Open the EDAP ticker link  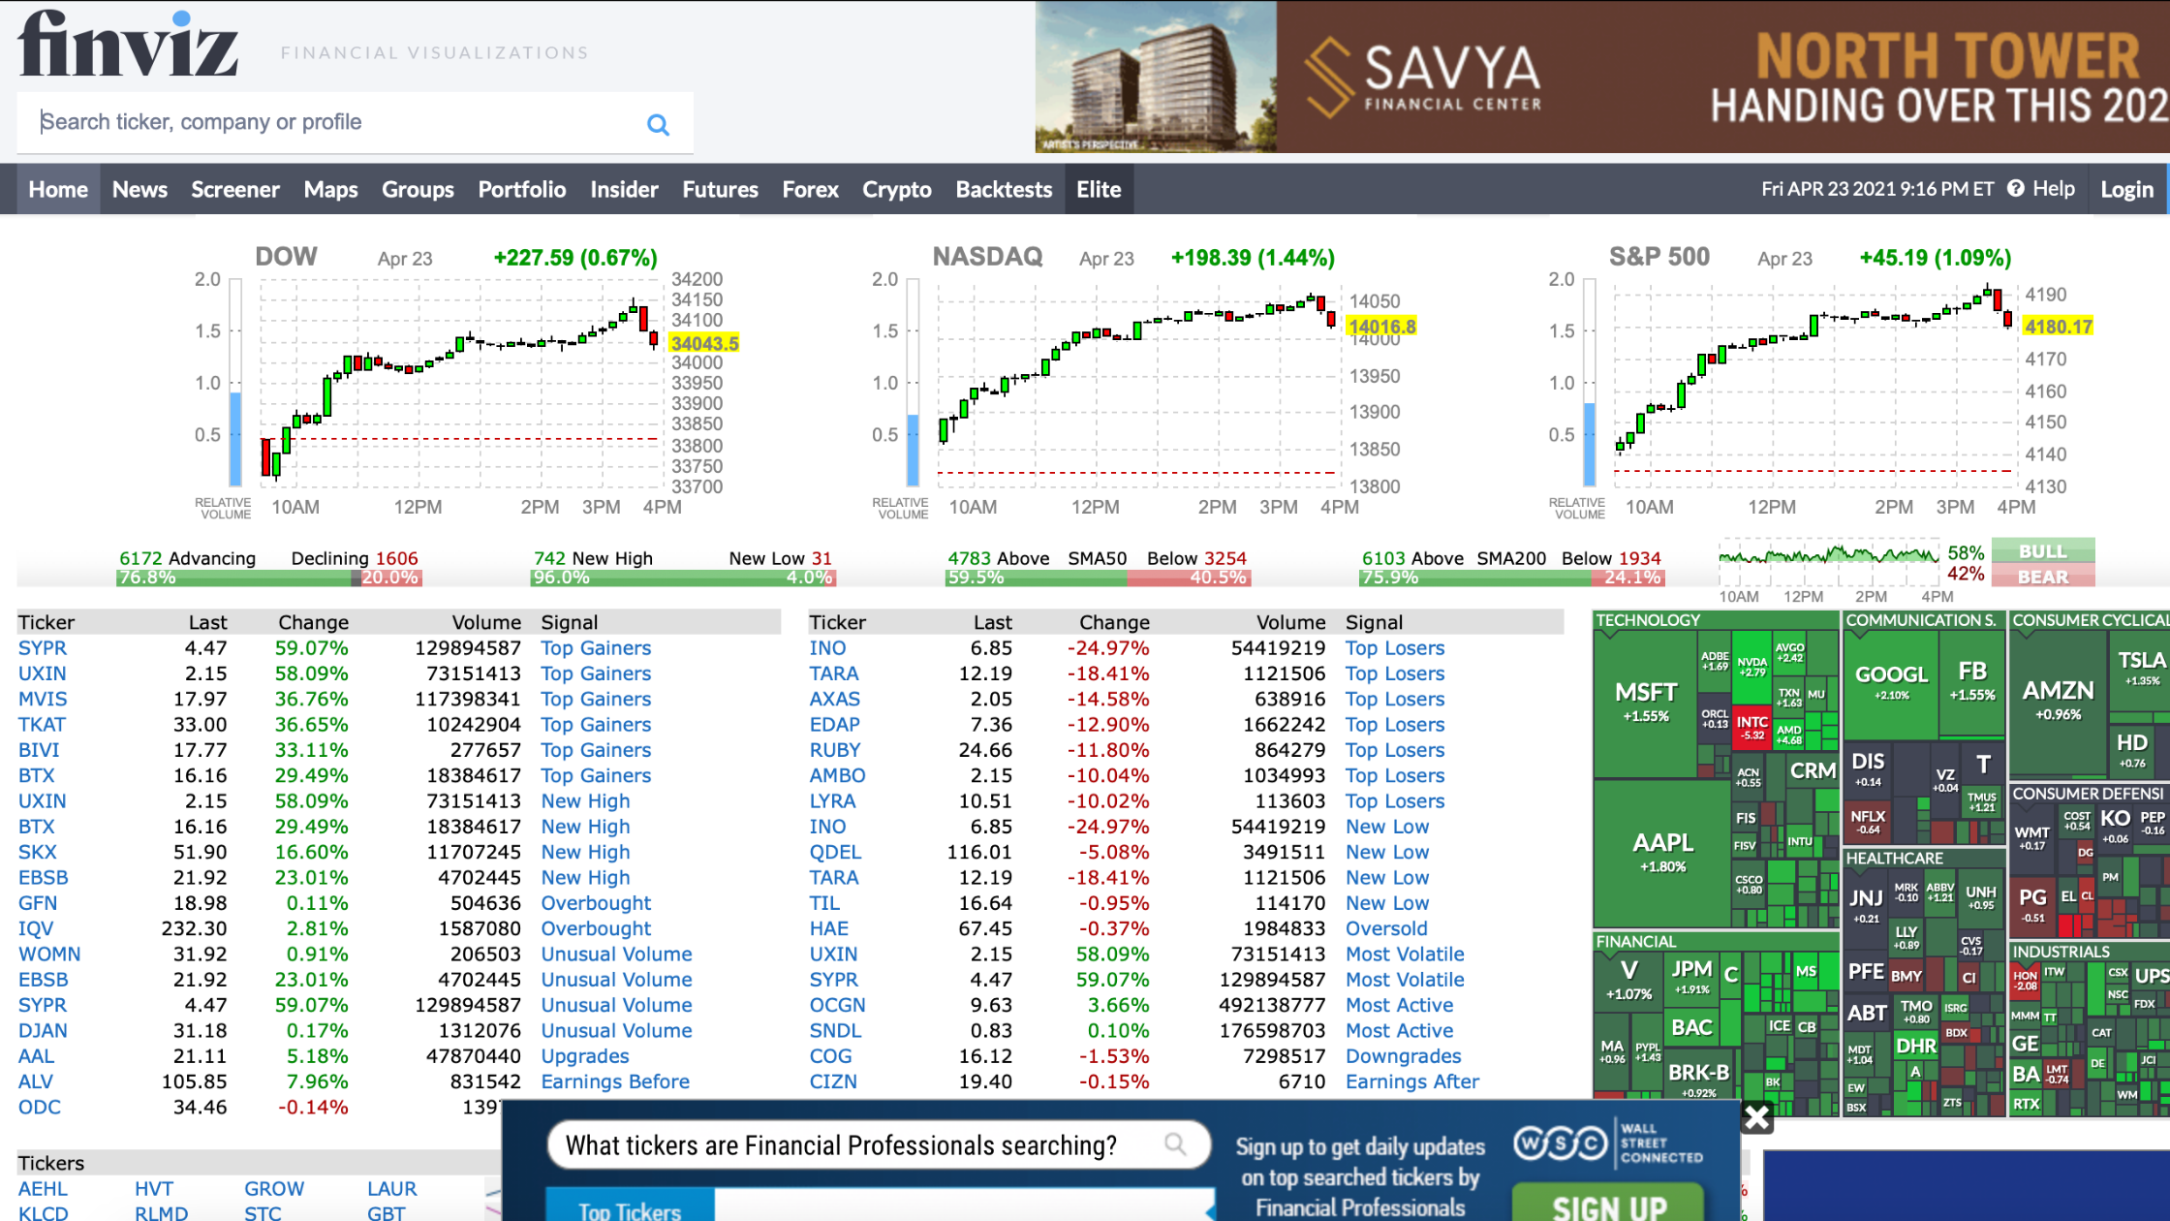[x=834, y=725]
